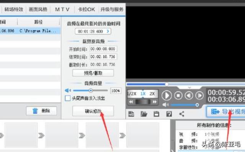Click the 删除 button with trash icon
Viewport: 245px width, 152px height.
[x=41, y=111]
